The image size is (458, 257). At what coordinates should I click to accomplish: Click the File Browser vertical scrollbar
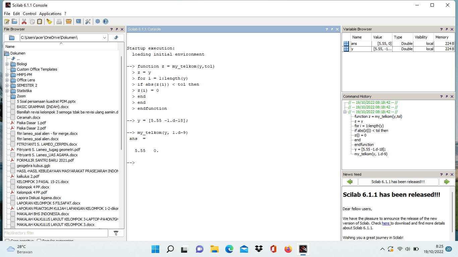click(x=121, y=104)
